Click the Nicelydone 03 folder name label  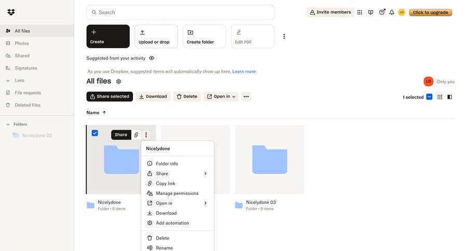(x=261, y=202)
